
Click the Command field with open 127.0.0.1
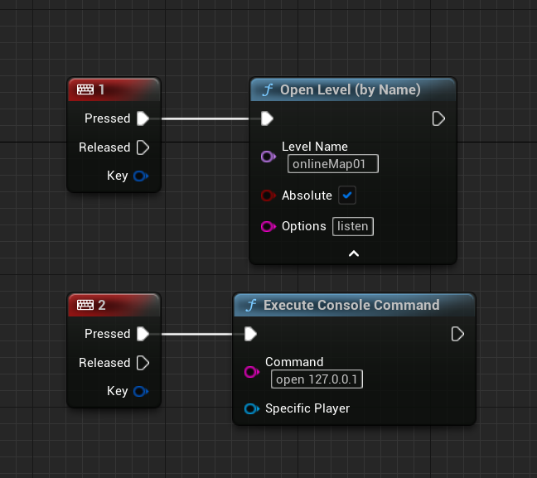tap(317, 379)
